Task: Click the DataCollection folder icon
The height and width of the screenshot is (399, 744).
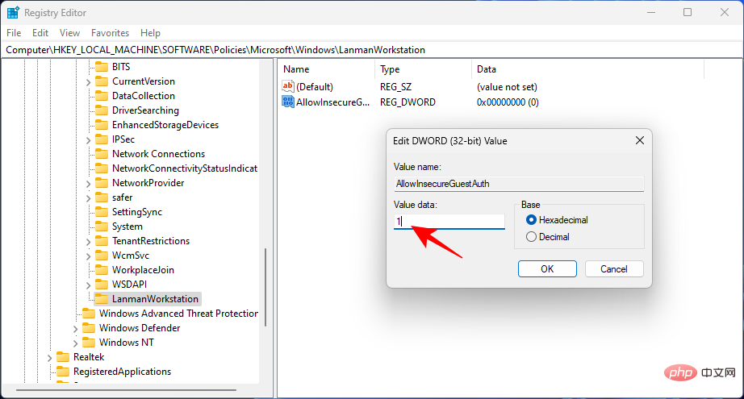Action: 102,96
